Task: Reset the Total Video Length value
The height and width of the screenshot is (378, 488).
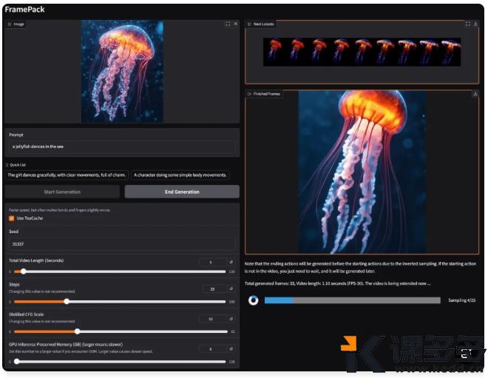Action: pyautogui.click(x=231, y=262)
